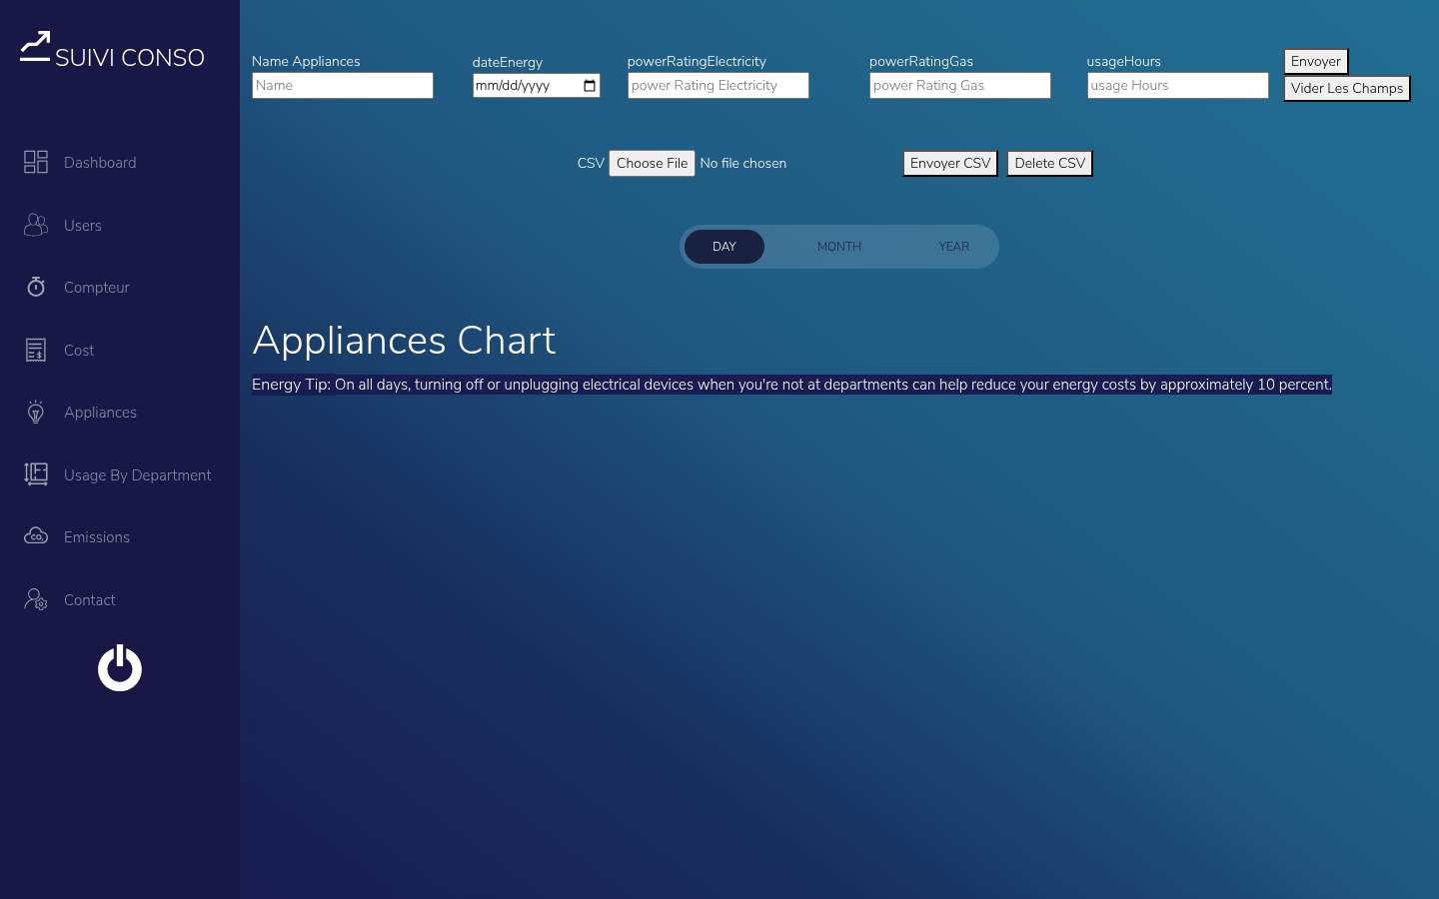Click the Compteur stopwatch icon
Screen dimensions: 1439x899
(x=36, y=287)
